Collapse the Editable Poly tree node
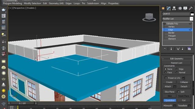This screenshot has height=109, width=195. (x=165, y=24)
